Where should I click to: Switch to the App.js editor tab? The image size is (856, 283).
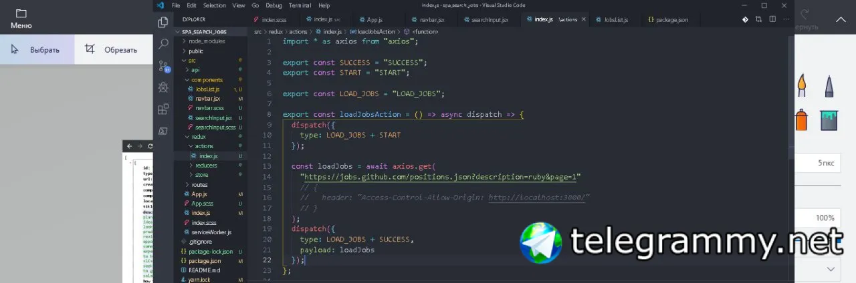(377, 20)
